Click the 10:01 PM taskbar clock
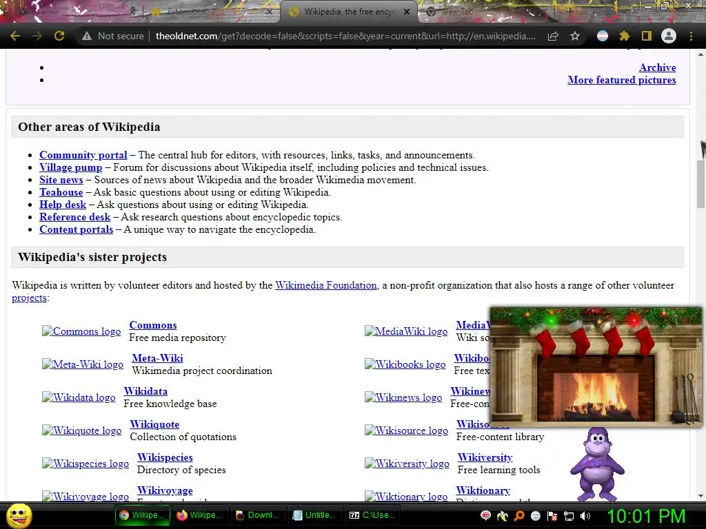706x529 pixels. [646, 516]
